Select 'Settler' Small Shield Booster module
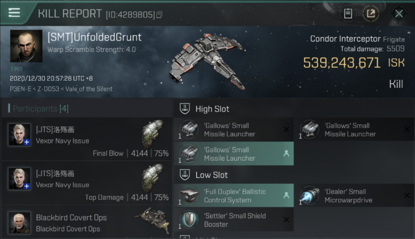The height and width of the screenshot is (239, 415). [234, 220]
